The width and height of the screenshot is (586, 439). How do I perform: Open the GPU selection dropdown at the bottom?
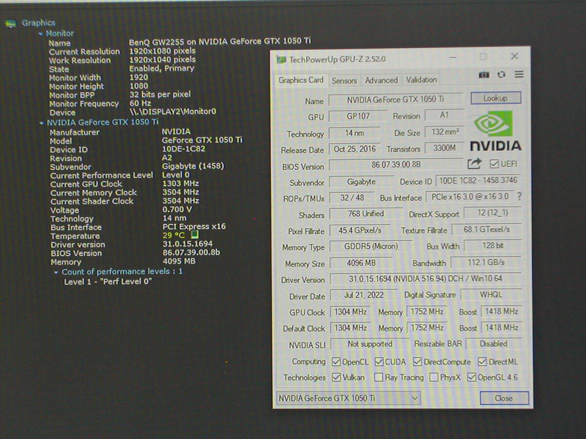(348, 398)
